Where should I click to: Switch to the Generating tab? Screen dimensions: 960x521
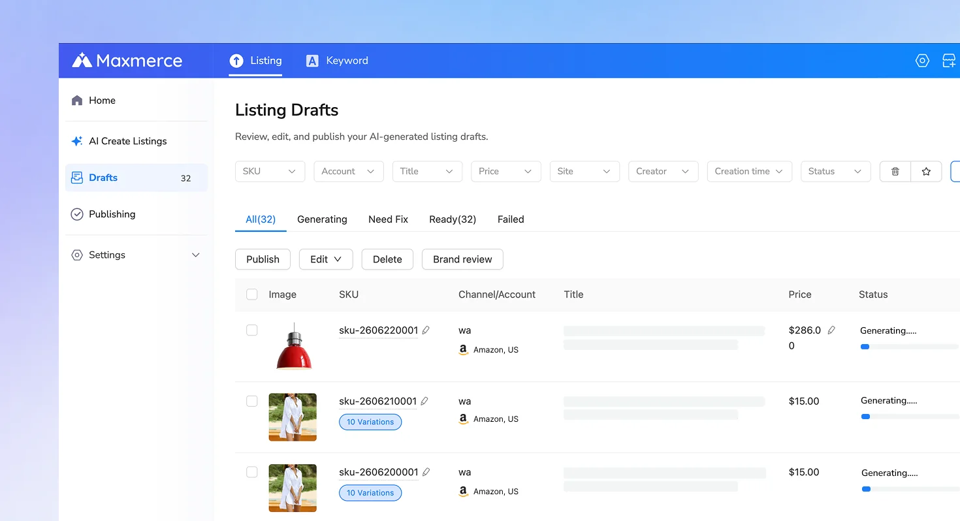click(x=322, y=219)
